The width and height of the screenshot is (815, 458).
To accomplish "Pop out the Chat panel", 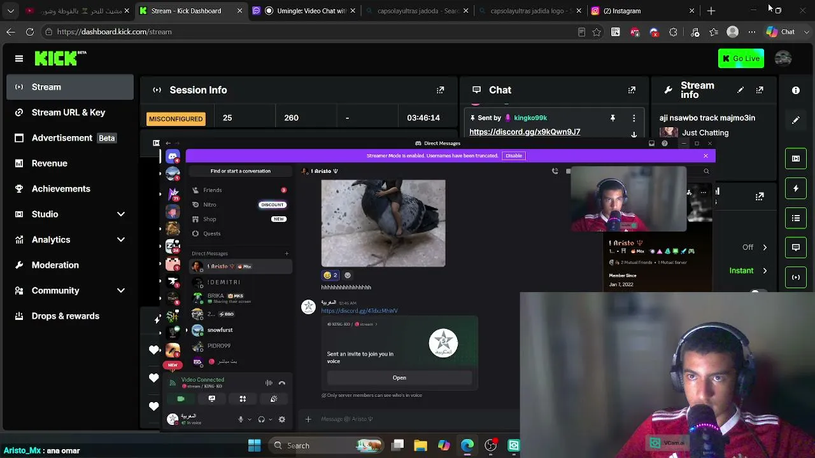I will (x=632, y=90).
